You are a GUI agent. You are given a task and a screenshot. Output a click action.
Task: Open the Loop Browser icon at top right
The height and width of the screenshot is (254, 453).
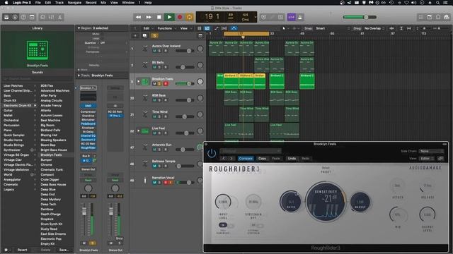(x=438, y=17)
